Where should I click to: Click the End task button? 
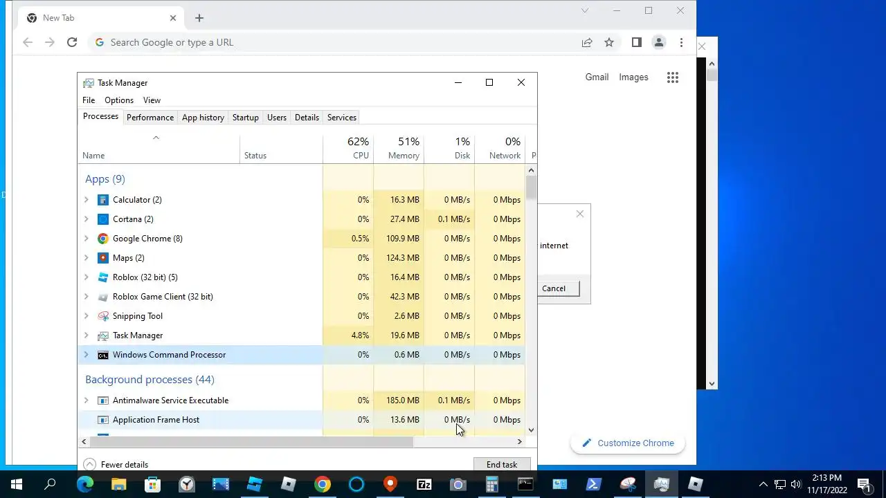[x=502, y=465]
